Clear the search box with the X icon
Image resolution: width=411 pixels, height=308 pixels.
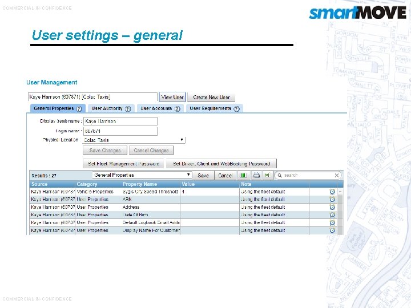click(337, 175)
